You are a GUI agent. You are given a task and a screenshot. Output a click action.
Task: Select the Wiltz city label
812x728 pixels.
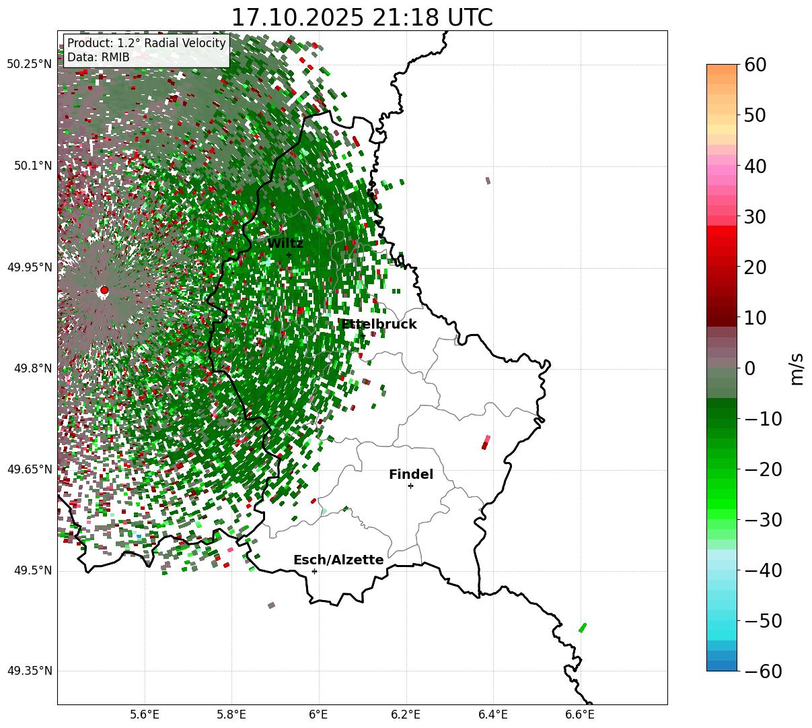[x=285, y=244]
